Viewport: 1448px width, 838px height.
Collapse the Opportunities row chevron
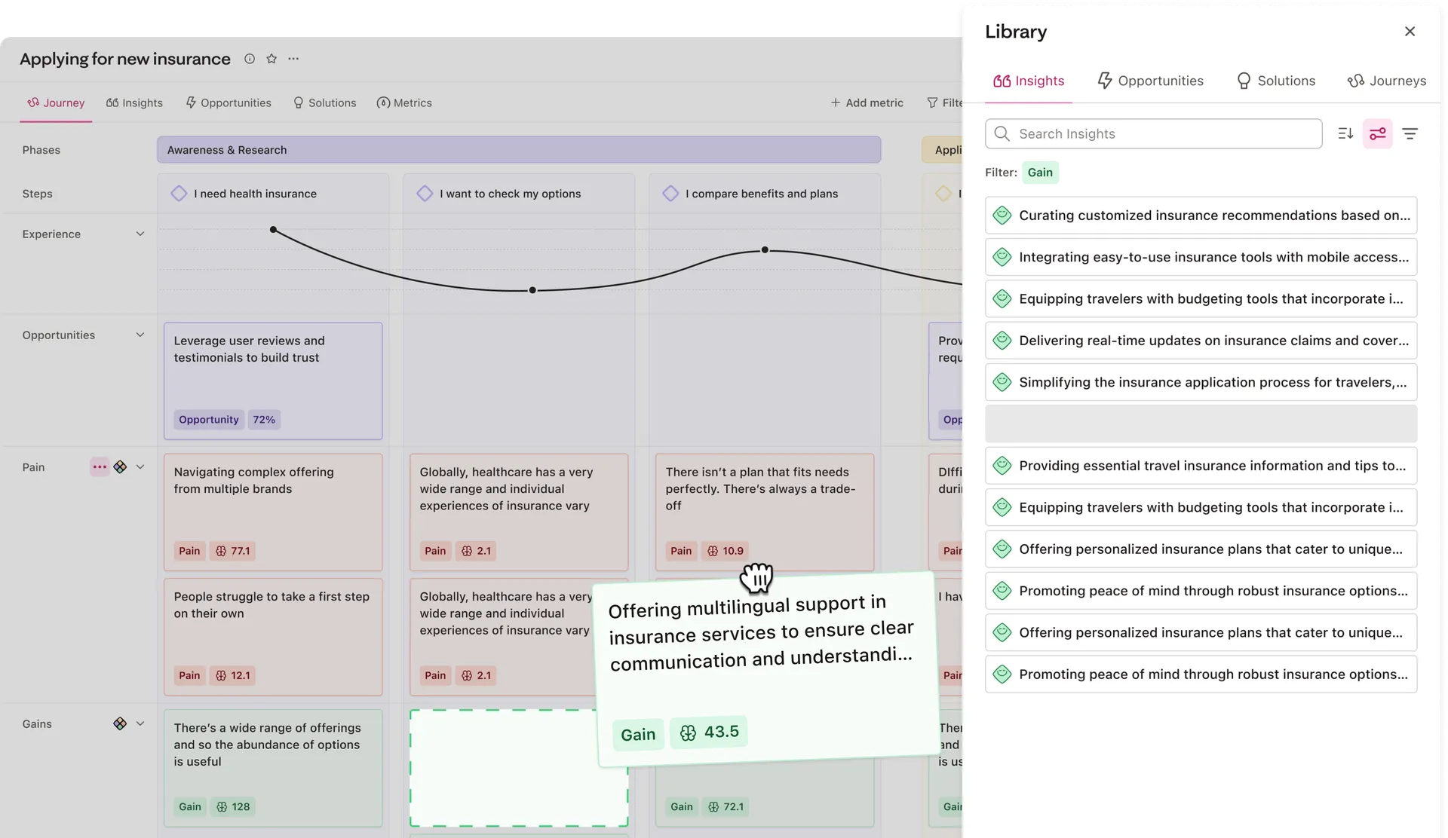pyautogui.click(x=140, y=335)
